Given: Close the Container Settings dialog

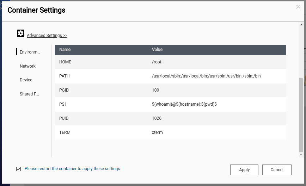Looking at the screenshot, I should (x=298, y=7).
